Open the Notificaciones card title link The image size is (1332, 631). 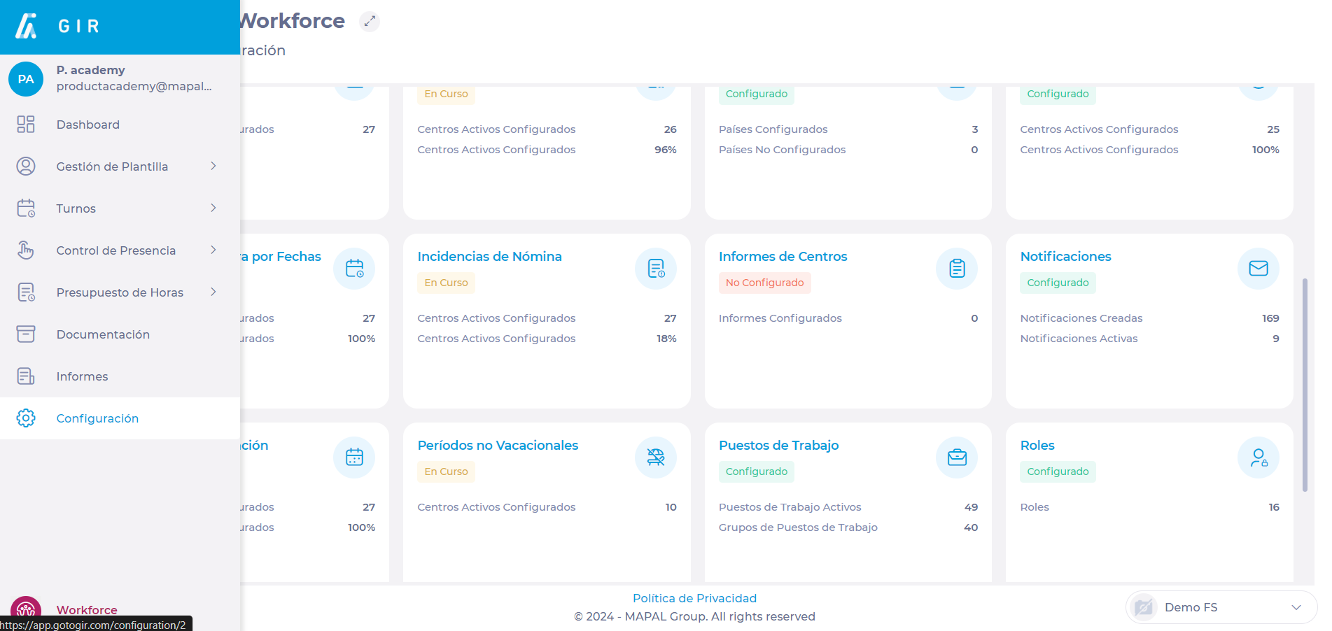(1065, 257)
